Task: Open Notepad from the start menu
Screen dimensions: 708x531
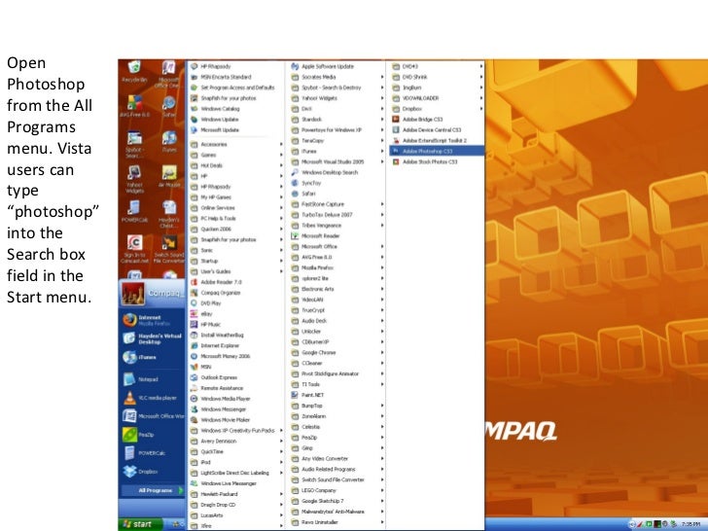Action: tap(152, 379)
